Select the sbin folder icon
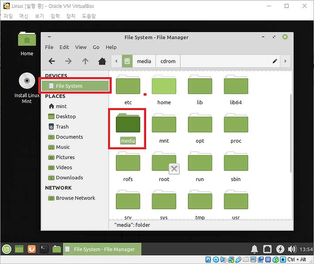The width and height of the screenshot is (314, 264). click(236, 161)
